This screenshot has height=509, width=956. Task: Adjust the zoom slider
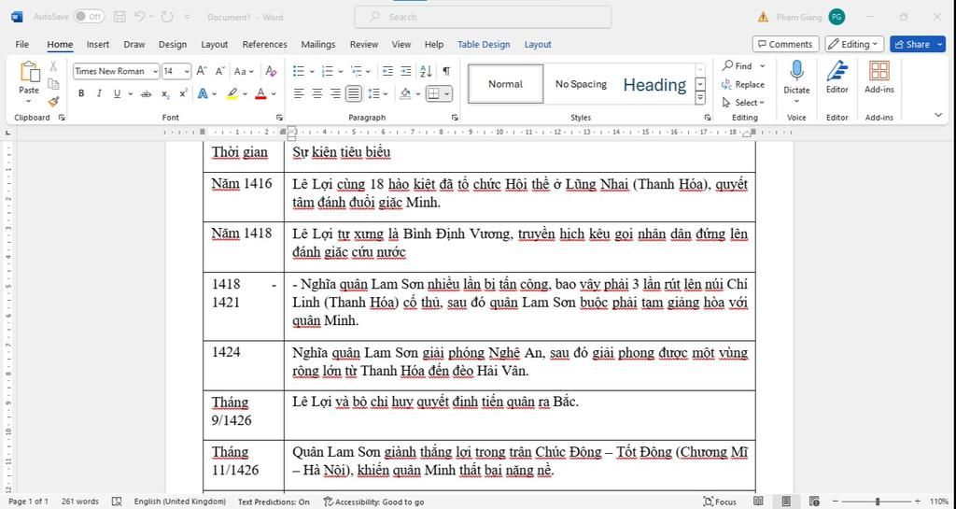coord(878,502)
